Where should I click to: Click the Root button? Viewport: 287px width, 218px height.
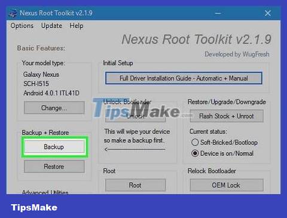pyautogui.click(x=135, y=185)
